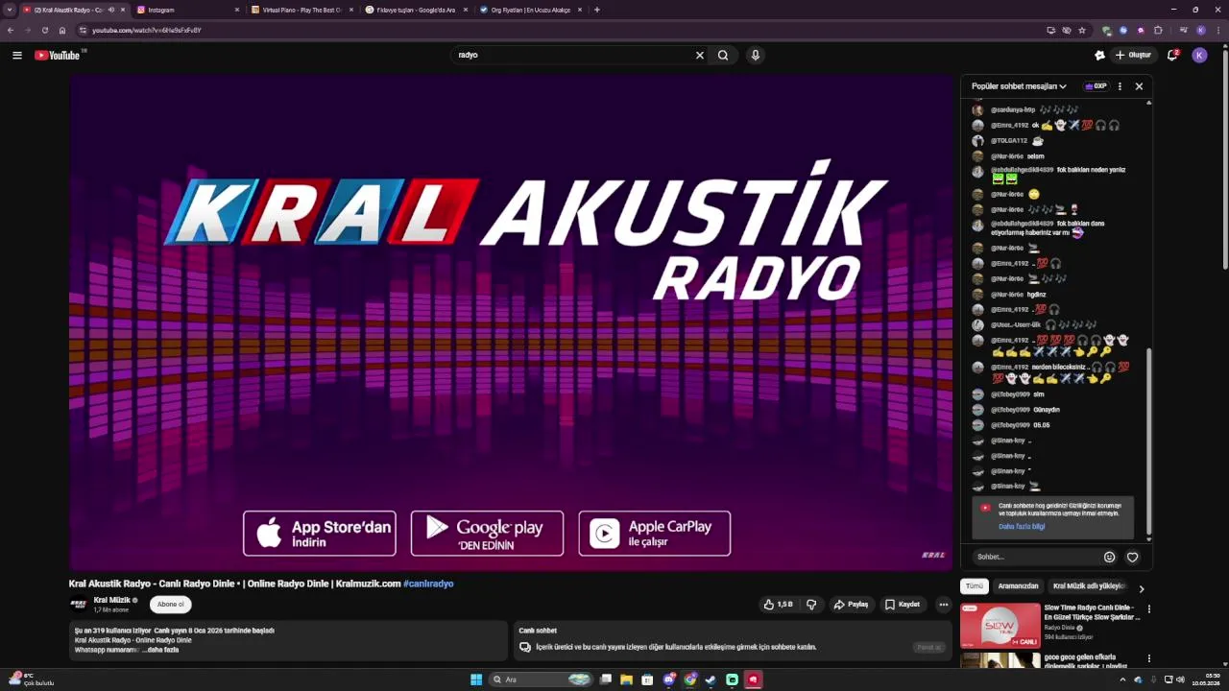The width and height of the screenshot is (1229, 691).
Task: Share video using Paylaş button
Action: point(851,605)
